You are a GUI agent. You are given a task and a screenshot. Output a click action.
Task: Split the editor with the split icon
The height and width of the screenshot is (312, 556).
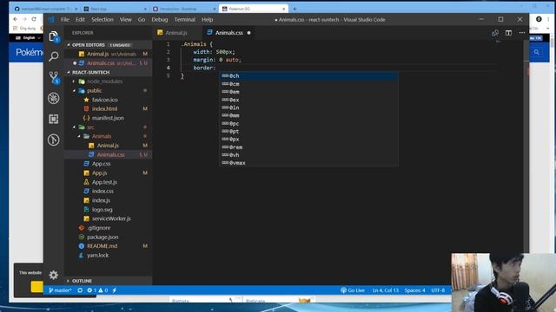click(508, 33)
